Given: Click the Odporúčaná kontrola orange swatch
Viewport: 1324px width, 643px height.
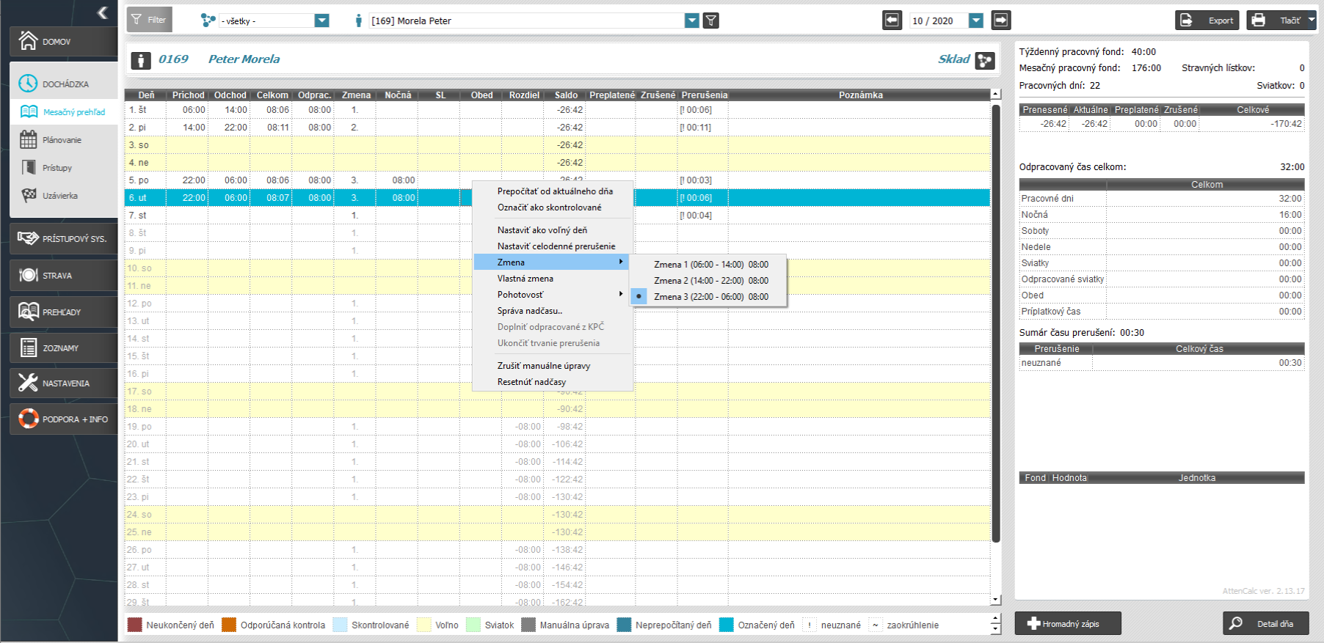Looking at the screenshot, I should pyautogui.click(x=229, y=625).
